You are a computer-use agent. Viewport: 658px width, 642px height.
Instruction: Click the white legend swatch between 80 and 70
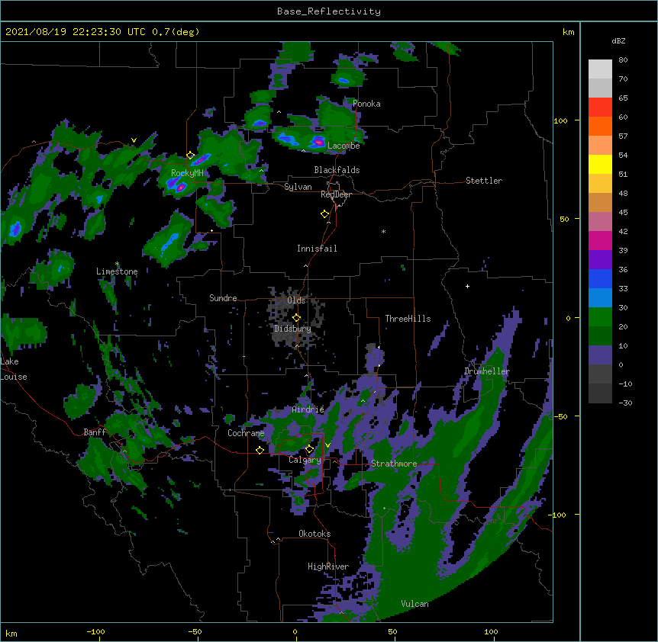[x=600, y=69]
